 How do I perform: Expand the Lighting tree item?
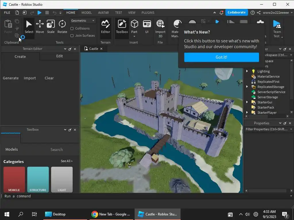click(x=247, y=71)
